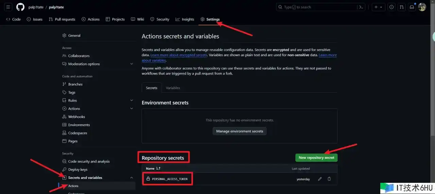This screenshot has width=435, height=194.
Task: Open Learn more about encrypted secrets link
Action: [x=179, y=55]
